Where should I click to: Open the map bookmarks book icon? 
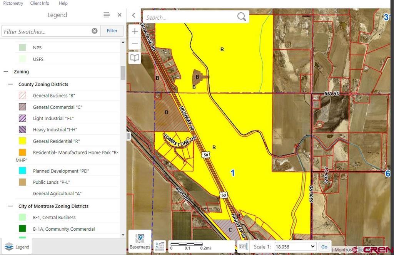[135, 58]
